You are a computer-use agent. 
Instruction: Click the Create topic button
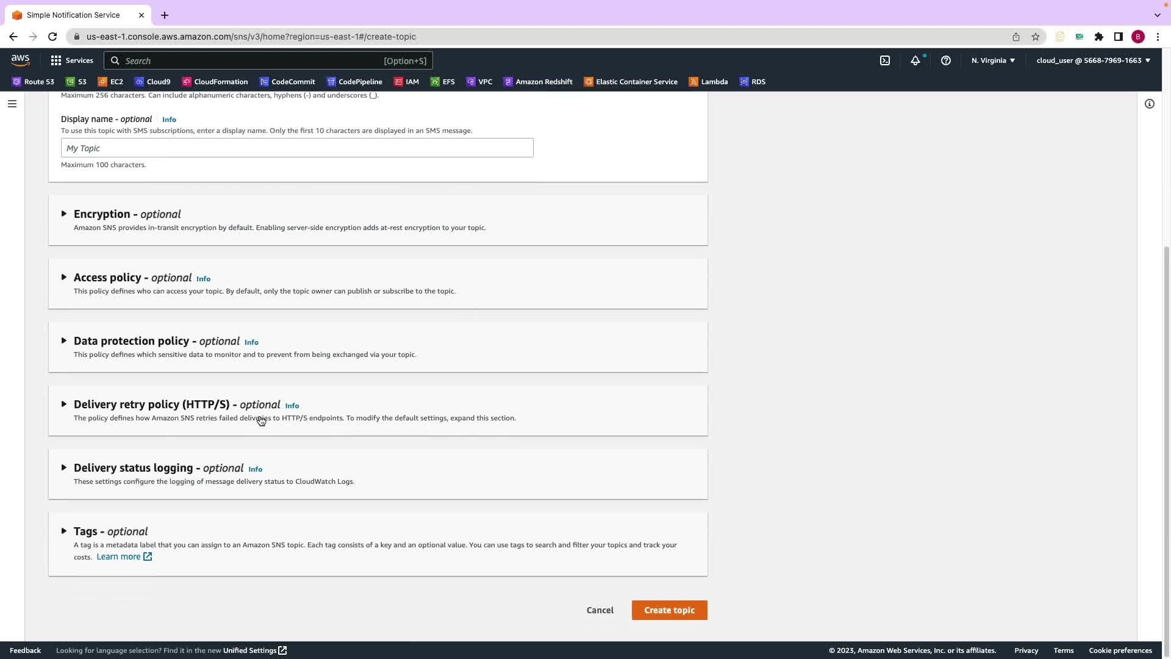[669, 610]
